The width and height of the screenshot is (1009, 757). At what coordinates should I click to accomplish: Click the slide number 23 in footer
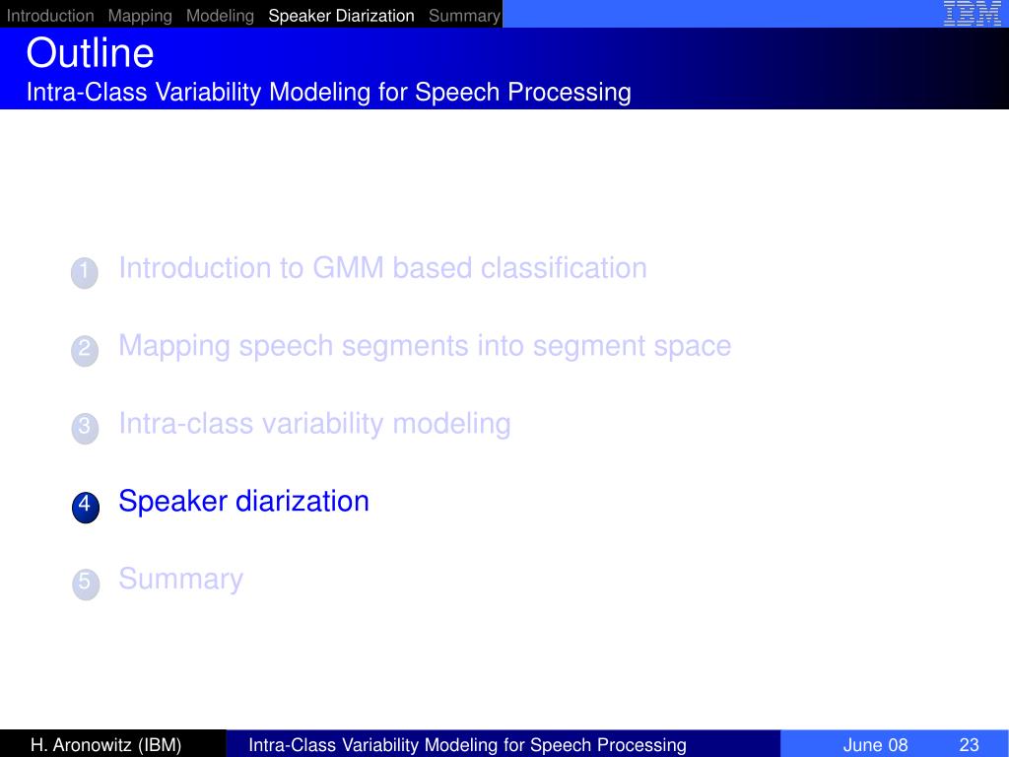[x=969, y=745]
